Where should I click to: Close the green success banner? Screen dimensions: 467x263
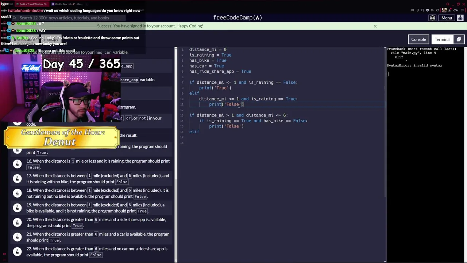(x=375, y=26)
